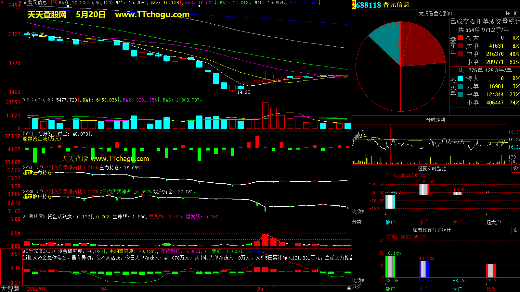Click the 大智慧 label at bottom-left
The image size is (520, 292).
pyautogui.click(x=10, y=289)
